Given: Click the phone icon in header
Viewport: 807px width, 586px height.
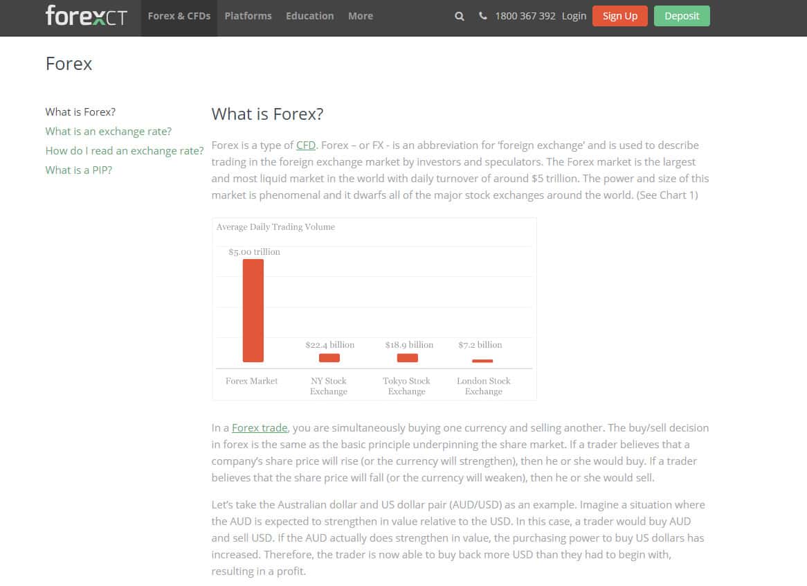Looking at the screenshot, I should (483, 16).
